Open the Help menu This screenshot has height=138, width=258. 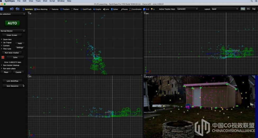coord(69,1)
